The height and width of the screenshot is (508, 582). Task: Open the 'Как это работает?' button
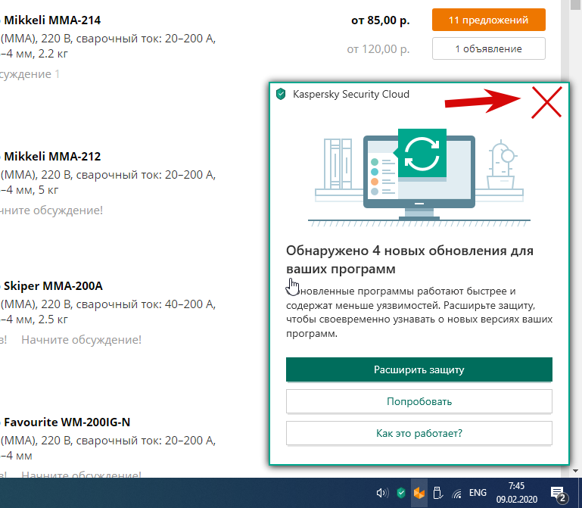(419, 433)
